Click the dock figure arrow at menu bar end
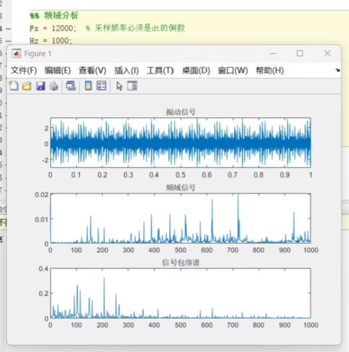The image size is (349, 352). point(338,71)
